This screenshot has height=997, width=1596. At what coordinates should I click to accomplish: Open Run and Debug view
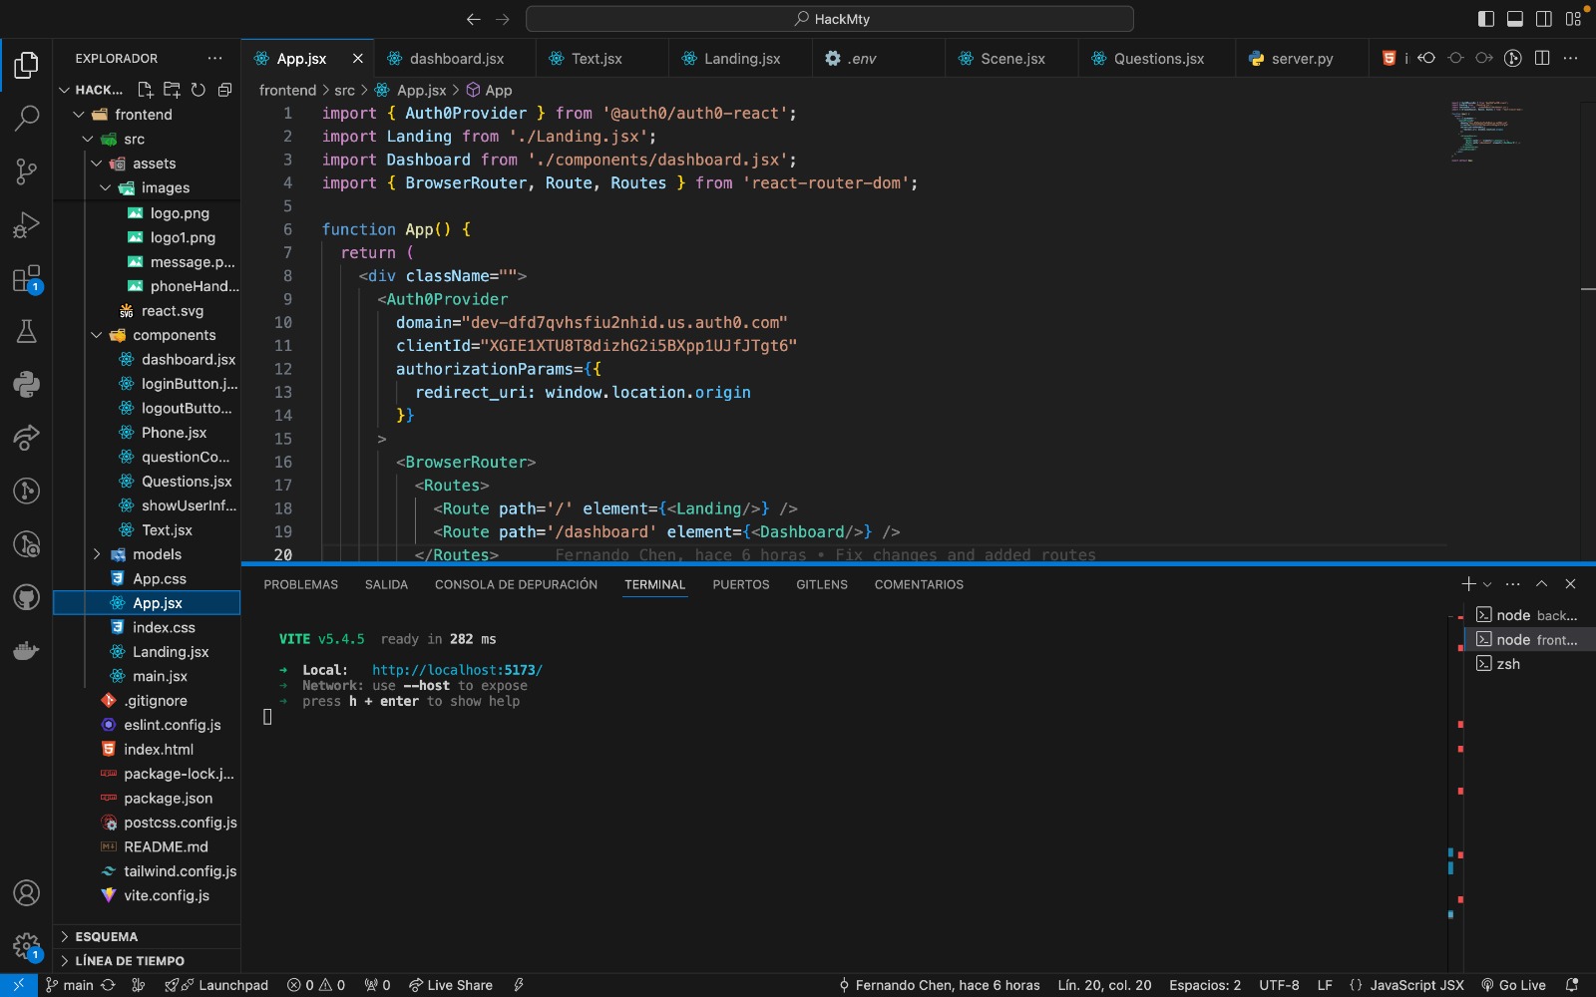coord(27,225)
